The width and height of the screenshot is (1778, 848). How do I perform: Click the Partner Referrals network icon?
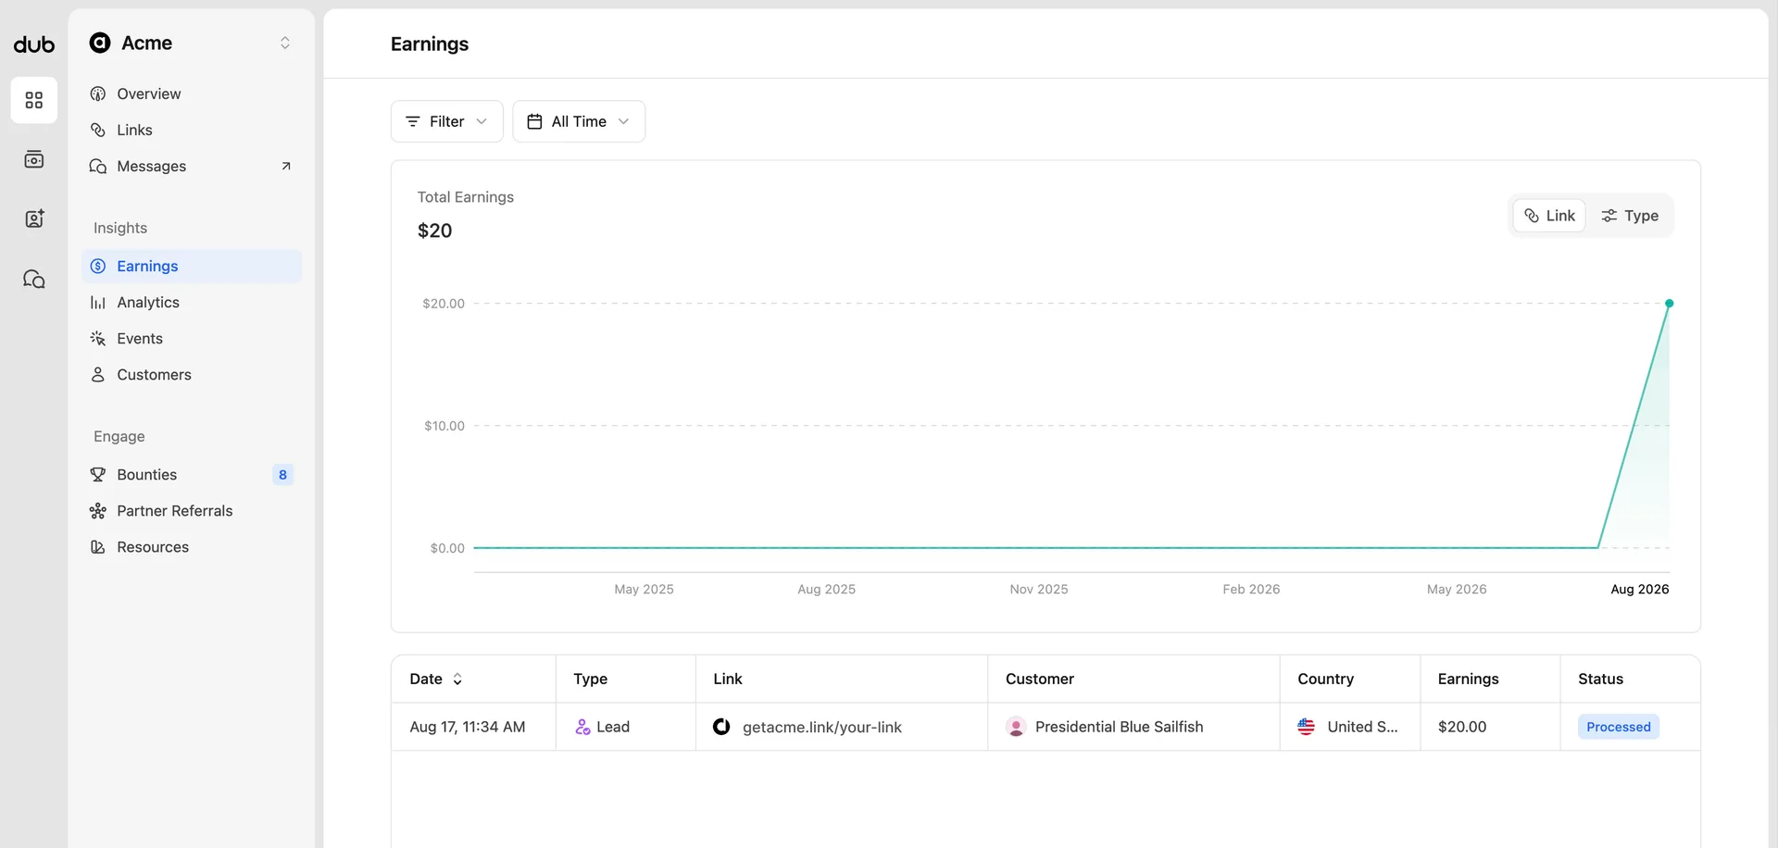97,511
